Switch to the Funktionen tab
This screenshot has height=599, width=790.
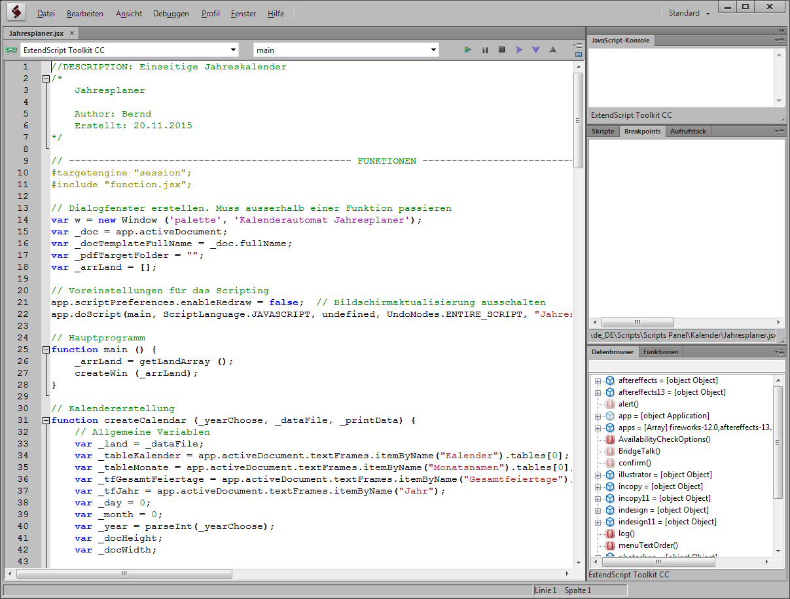660,352
